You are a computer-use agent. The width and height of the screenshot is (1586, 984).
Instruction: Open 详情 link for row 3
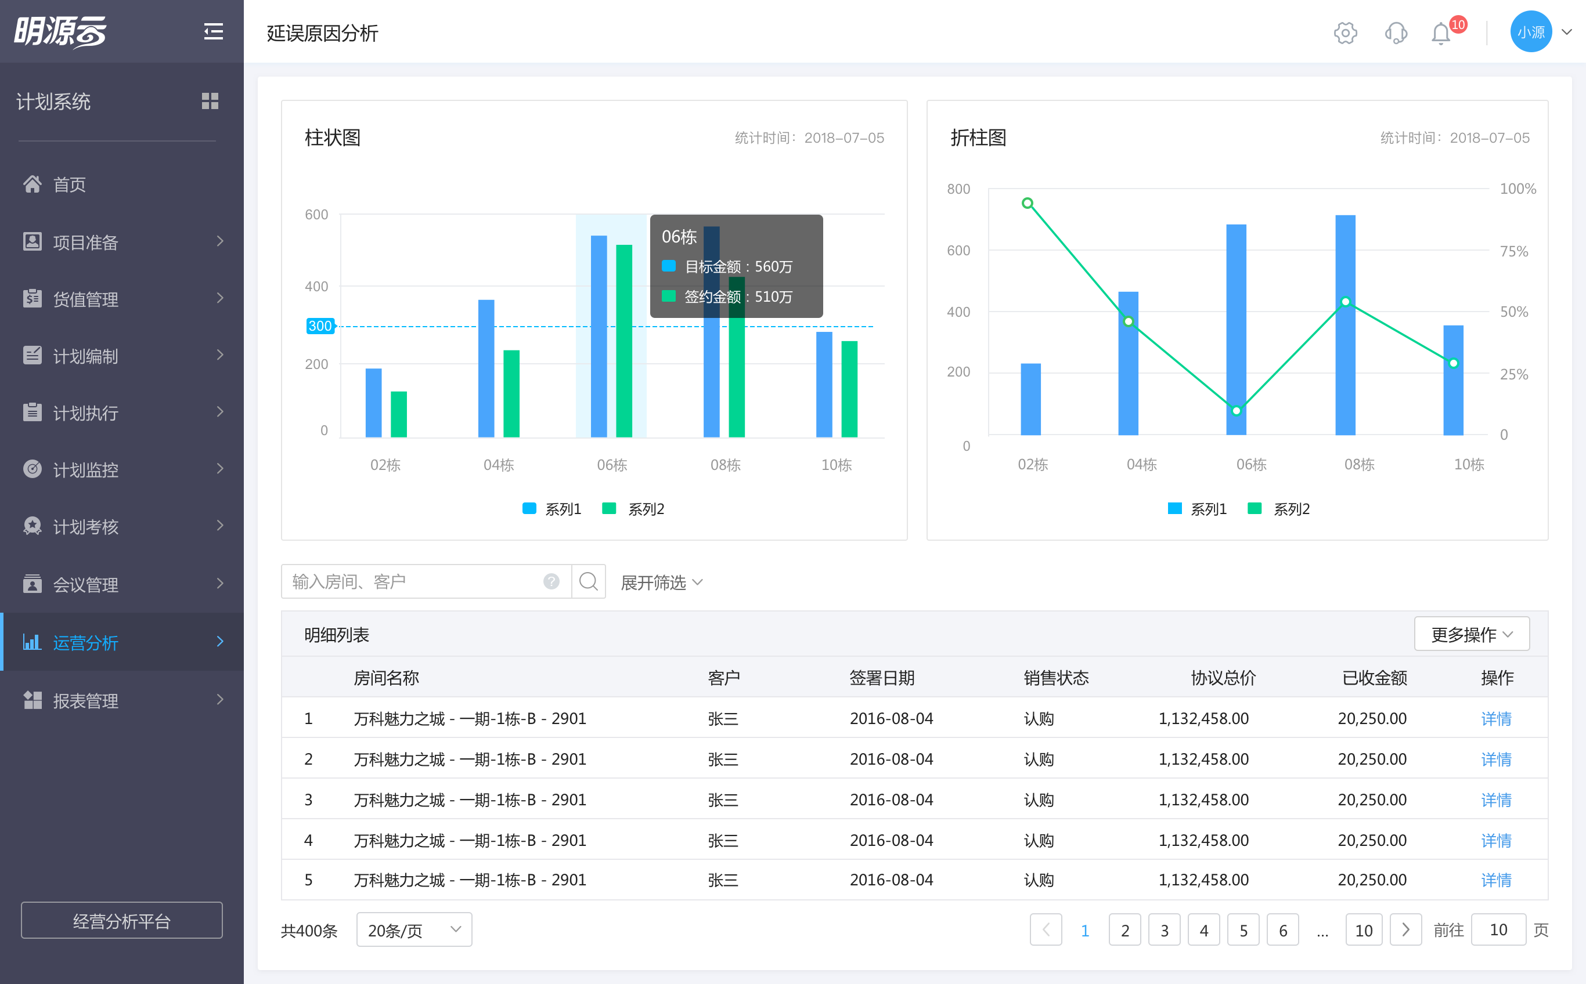(1495, 800)
